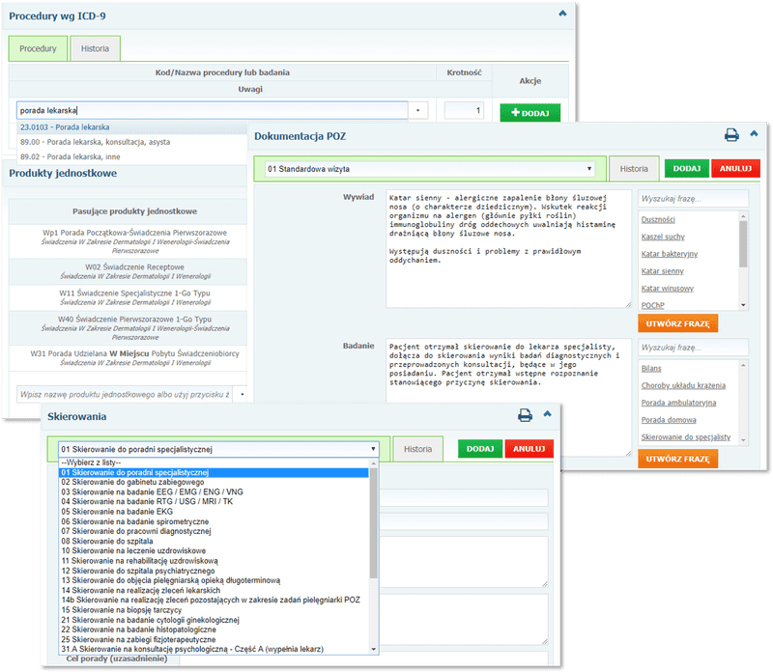Select the Katar sienny phrase link
The height and width of the screenshot is (672, 773).
663,271
